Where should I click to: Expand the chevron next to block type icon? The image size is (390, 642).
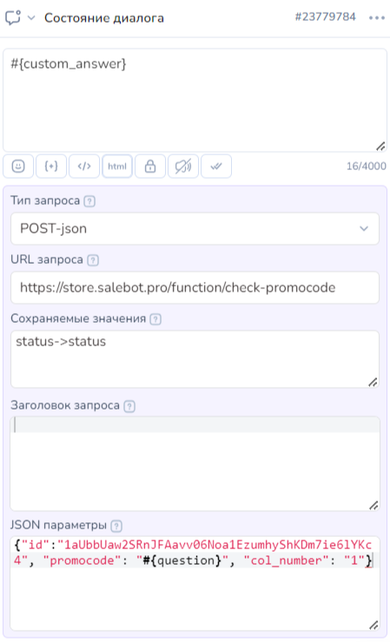31,18
